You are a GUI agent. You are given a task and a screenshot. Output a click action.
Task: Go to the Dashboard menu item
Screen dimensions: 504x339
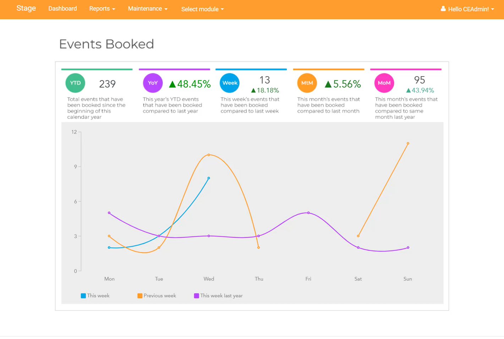click(x=62, y=9)
